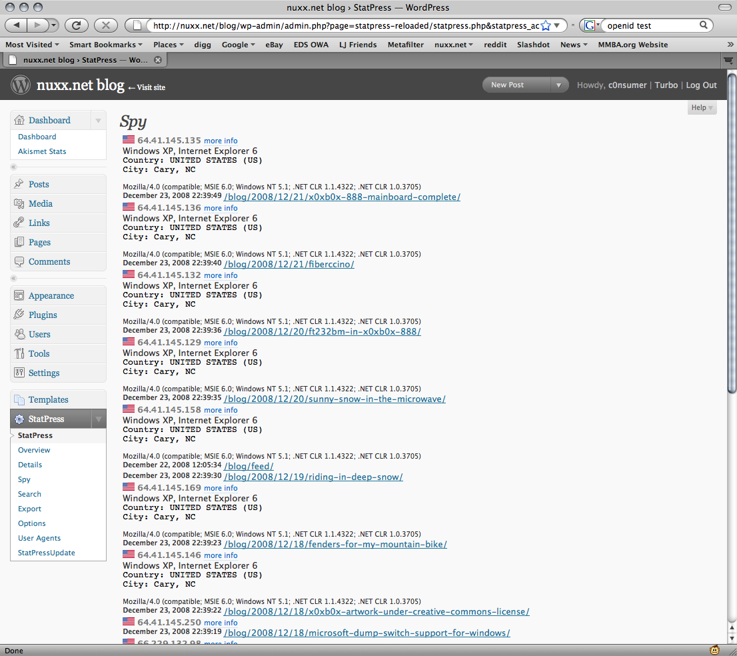The height and width of the screenshot is (656, 737).
Task: Open the Slashdot bookmark
Action: click(x=533, y=45)
